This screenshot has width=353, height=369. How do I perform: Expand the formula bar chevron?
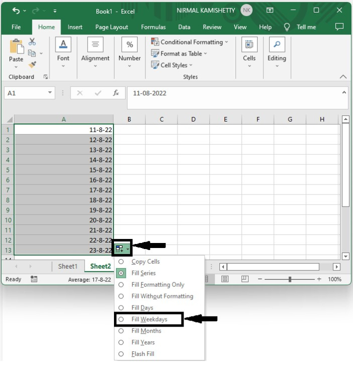tap(344, 92)
